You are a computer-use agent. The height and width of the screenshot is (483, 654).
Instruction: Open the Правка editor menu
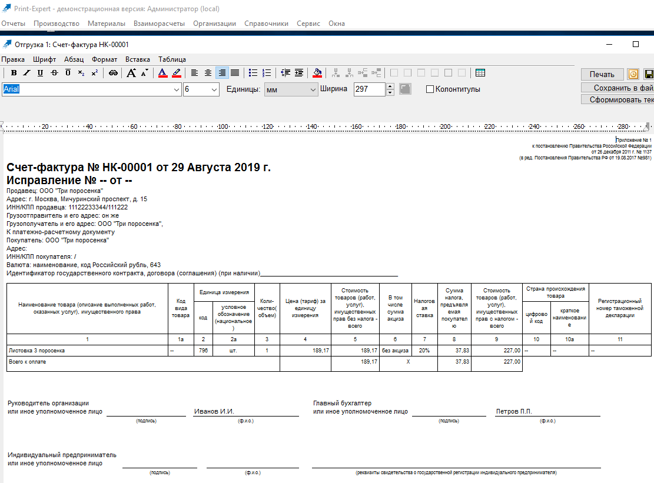coord(13,59)
